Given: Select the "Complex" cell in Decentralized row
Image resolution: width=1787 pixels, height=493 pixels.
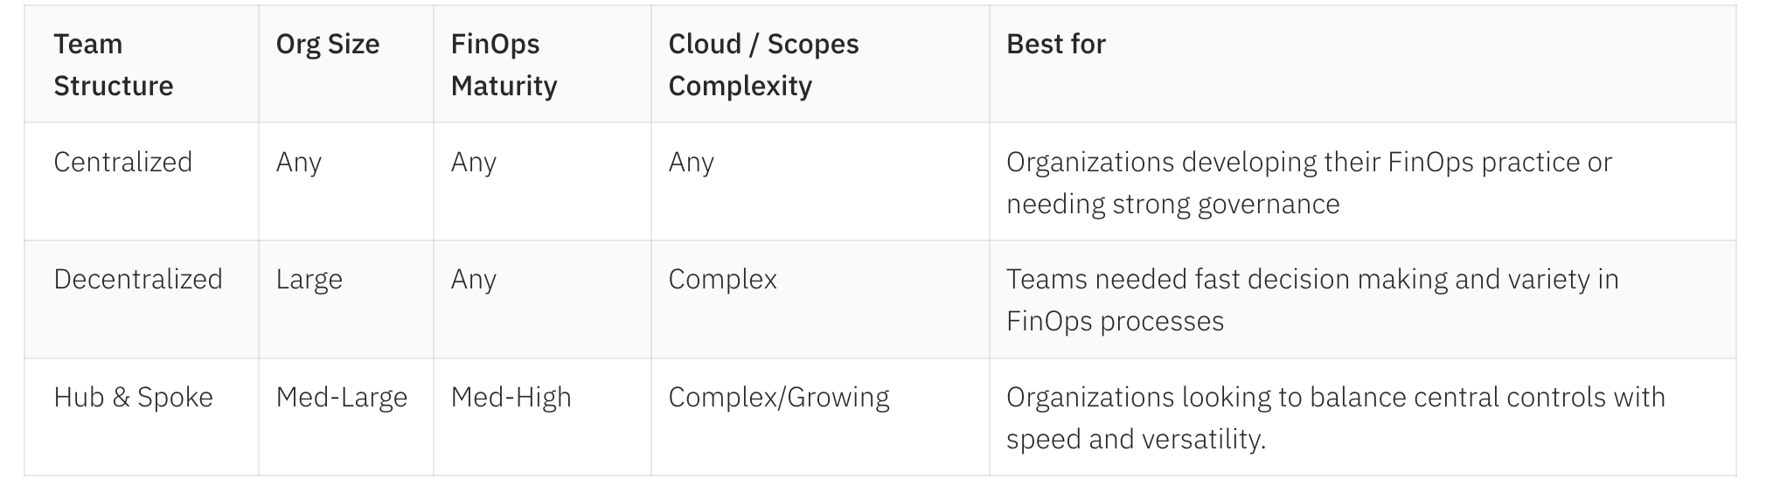Looking at the screenshot, I should point(722,280).
